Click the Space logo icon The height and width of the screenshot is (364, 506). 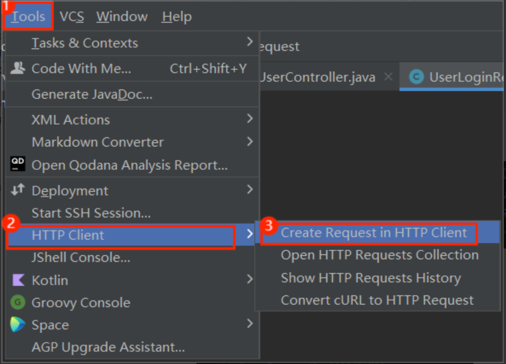(x=18, y=324)
